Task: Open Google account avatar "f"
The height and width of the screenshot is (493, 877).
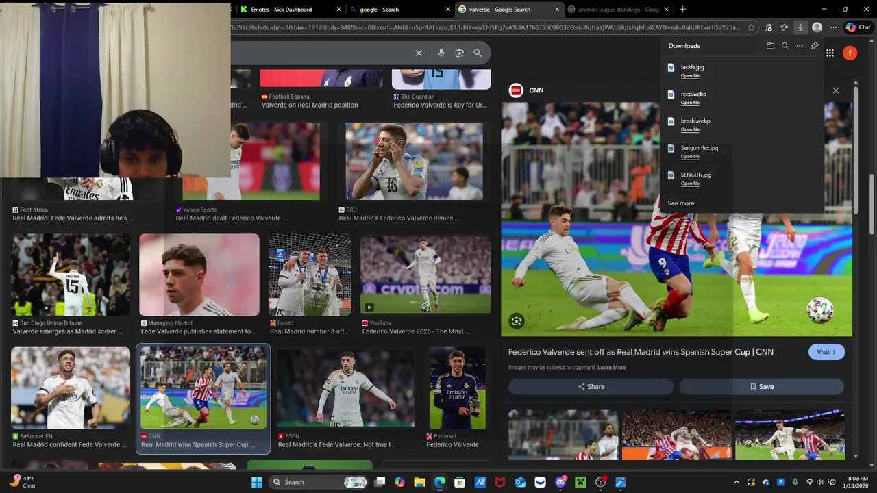Action: coord(850,53)
